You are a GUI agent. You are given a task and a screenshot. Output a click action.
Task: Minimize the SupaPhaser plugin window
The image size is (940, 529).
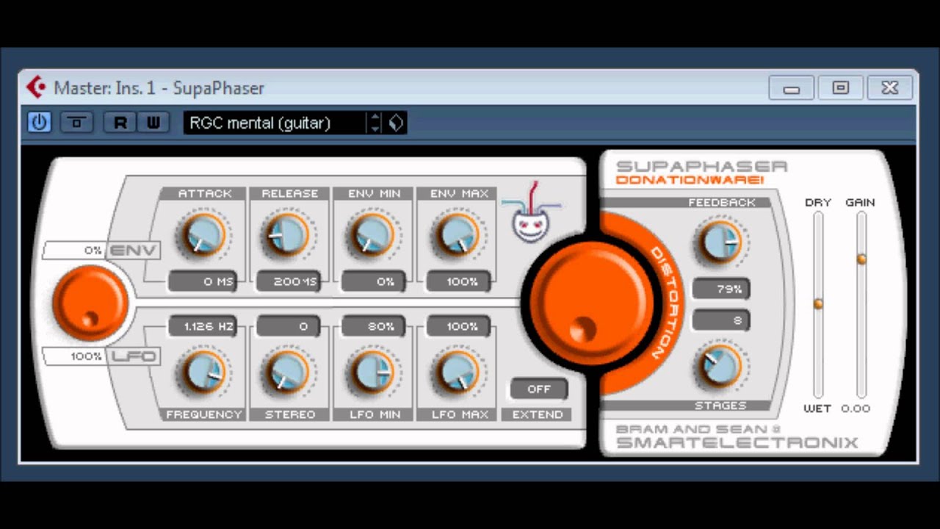coord(791,88)
